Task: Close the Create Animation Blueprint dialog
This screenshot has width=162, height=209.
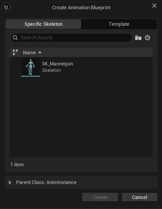Action: [154, 6]
